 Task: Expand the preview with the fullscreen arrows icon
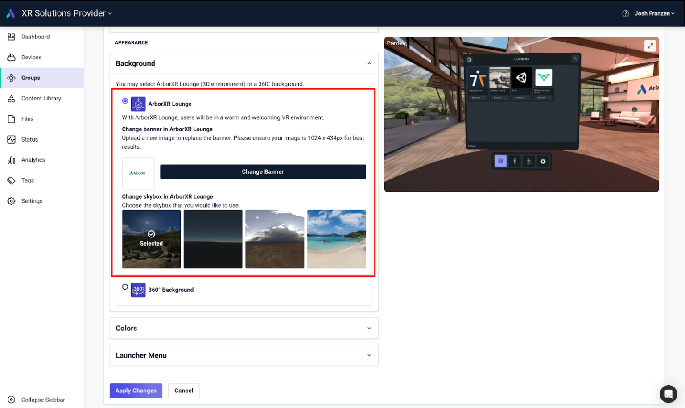tap(651, 46)
